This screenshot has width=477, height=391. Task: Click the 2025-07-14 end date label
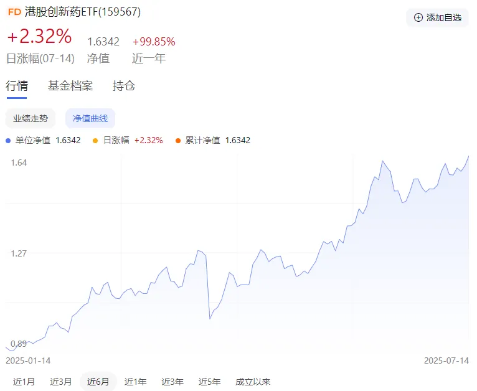tap(446, 360)
